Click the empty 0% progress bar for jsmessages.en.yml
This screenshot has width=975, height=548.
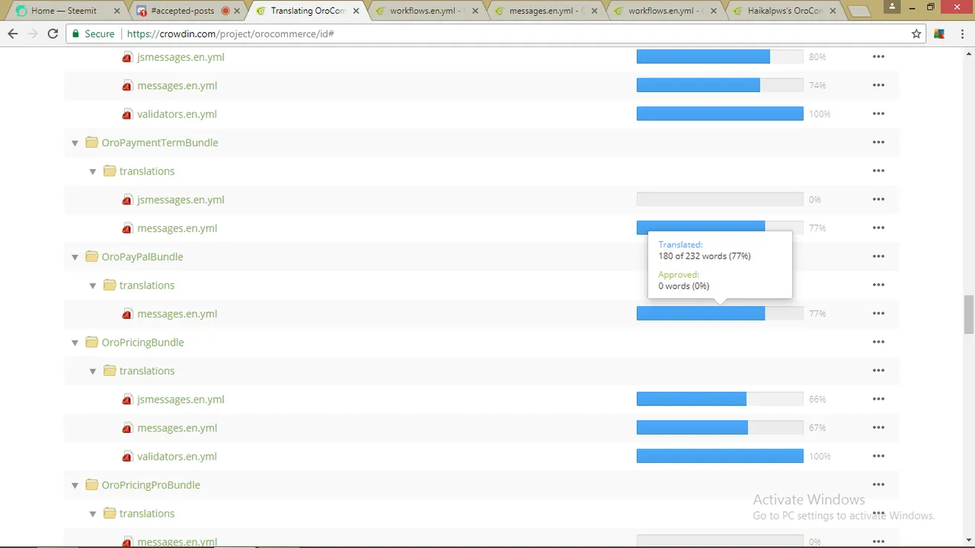(720, 199)
